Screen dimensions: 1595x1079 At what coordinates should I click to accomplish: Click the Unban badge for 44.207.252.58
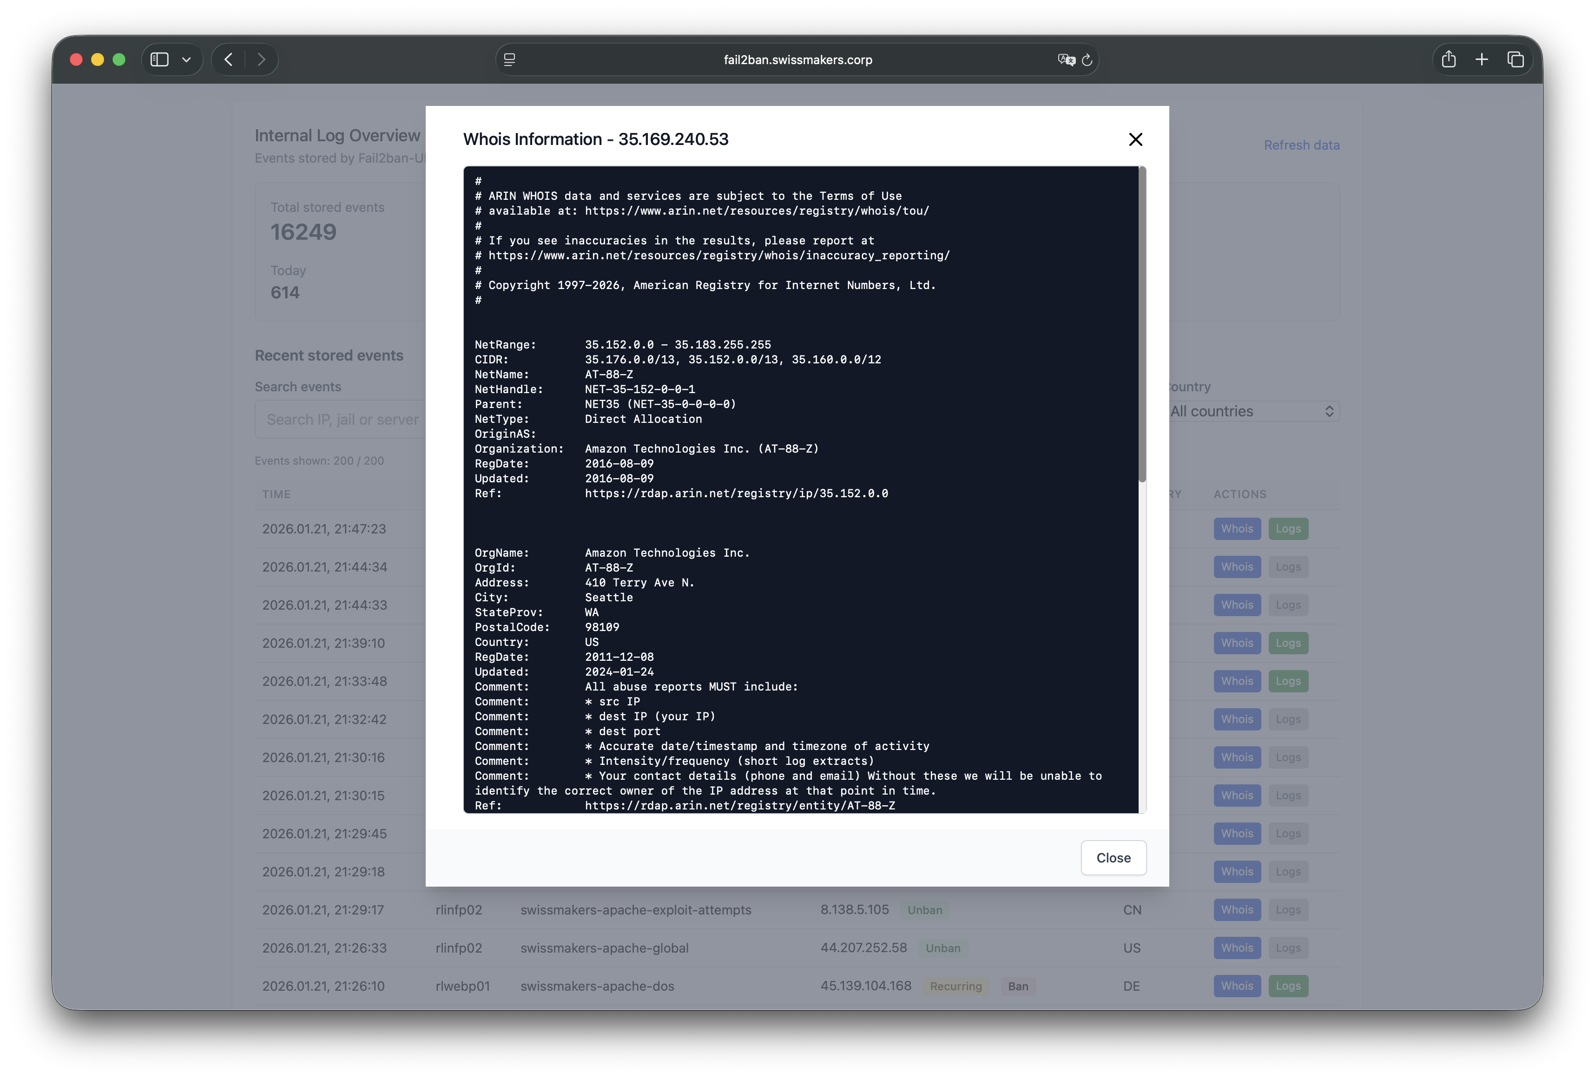(x=943, y=948)
